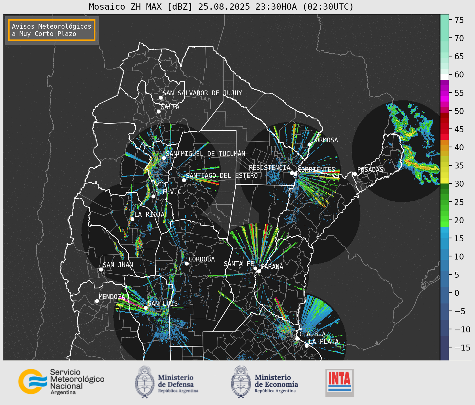Click the magenta 55 dBZ color band
This screenshot has width=475, height=405.
pos(444,93)
